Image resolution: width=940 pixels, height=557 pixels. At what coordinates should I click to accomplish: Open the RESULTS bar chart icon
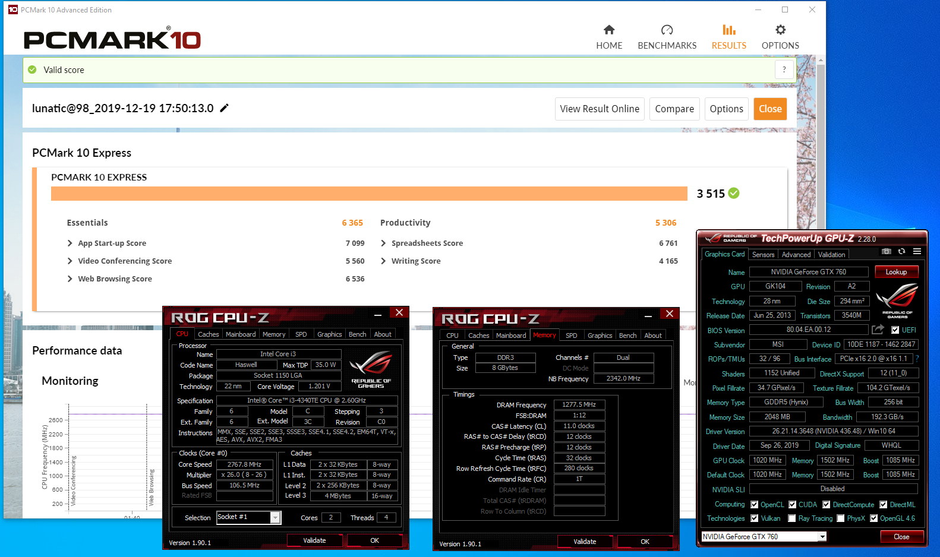pyautogui.click(x=729, y=30)
